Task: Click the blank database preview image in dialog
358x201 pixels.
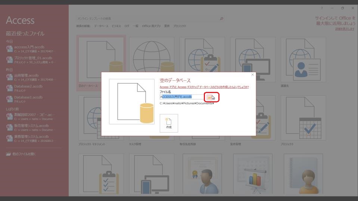Action: pos(132,102)
